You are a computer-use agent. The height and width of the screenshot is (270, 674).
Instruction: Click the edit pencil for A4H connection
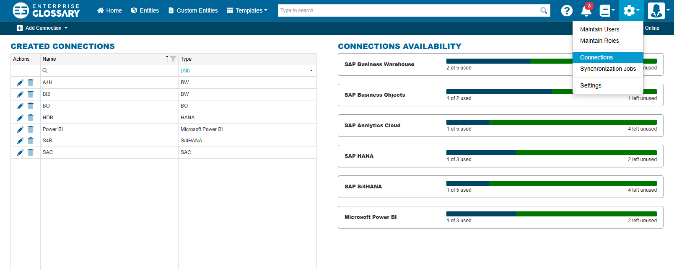click(20, 82)
